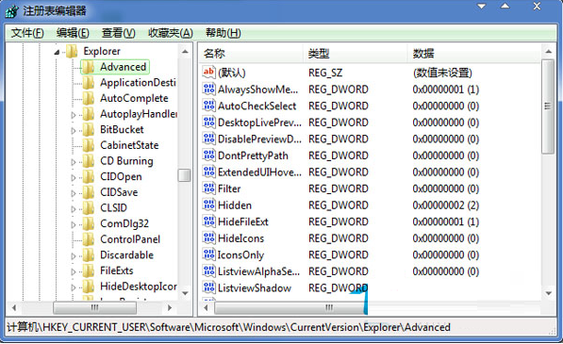563x344 pixels.
Task: Select the HideFileExt value icon
Action: (x=208, y=221)
